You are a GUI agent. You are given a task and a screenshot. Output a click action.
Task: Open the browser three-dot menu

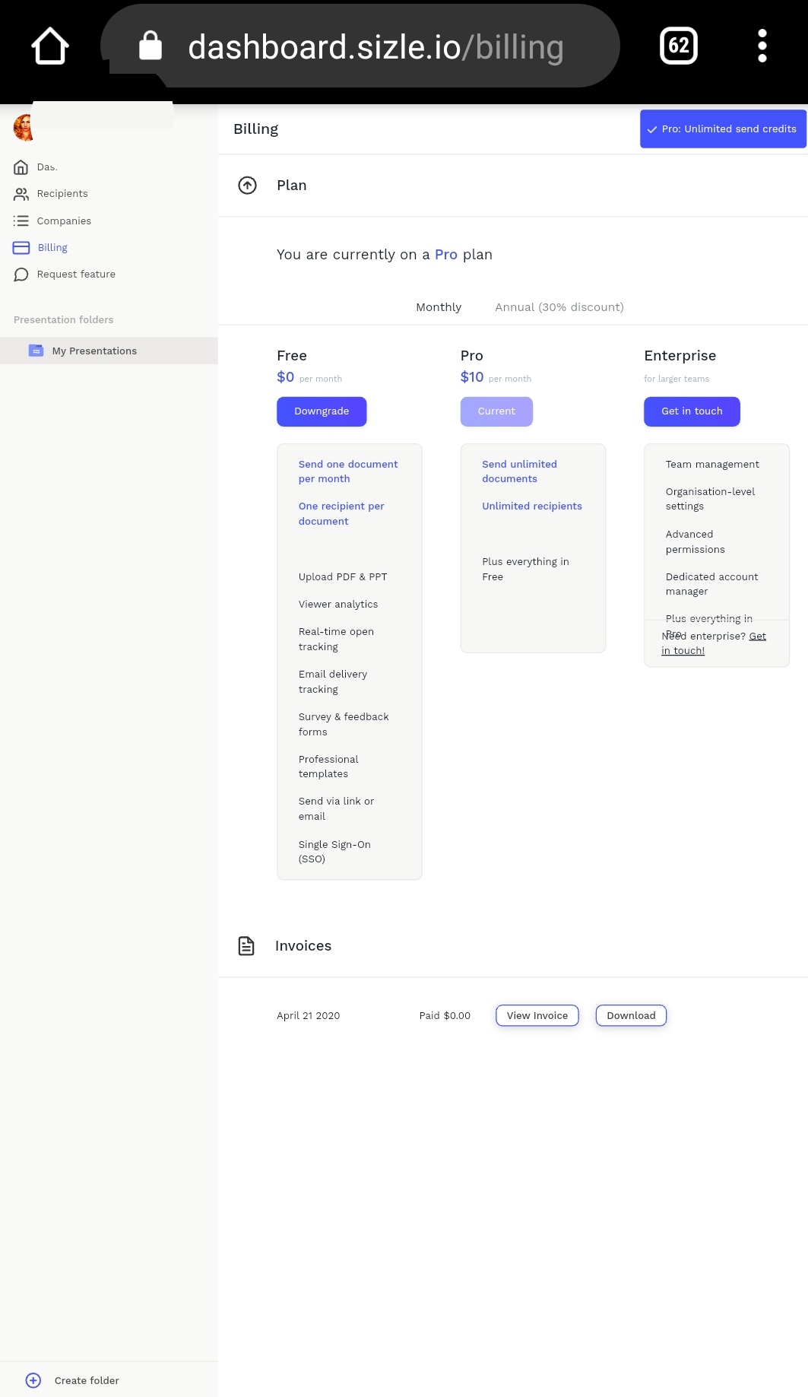pos(762,46)
